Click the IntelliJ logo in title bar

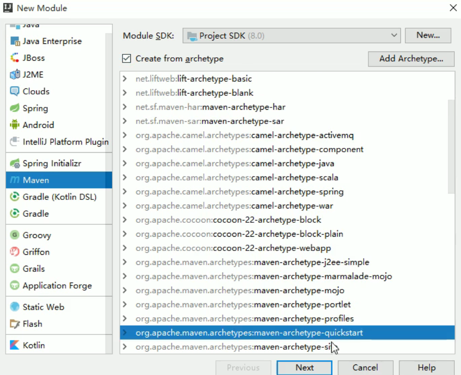coord(8,8)
